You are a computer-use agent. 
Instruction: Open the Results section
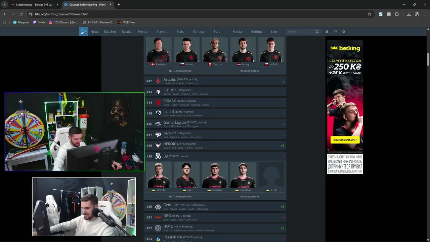127,32
